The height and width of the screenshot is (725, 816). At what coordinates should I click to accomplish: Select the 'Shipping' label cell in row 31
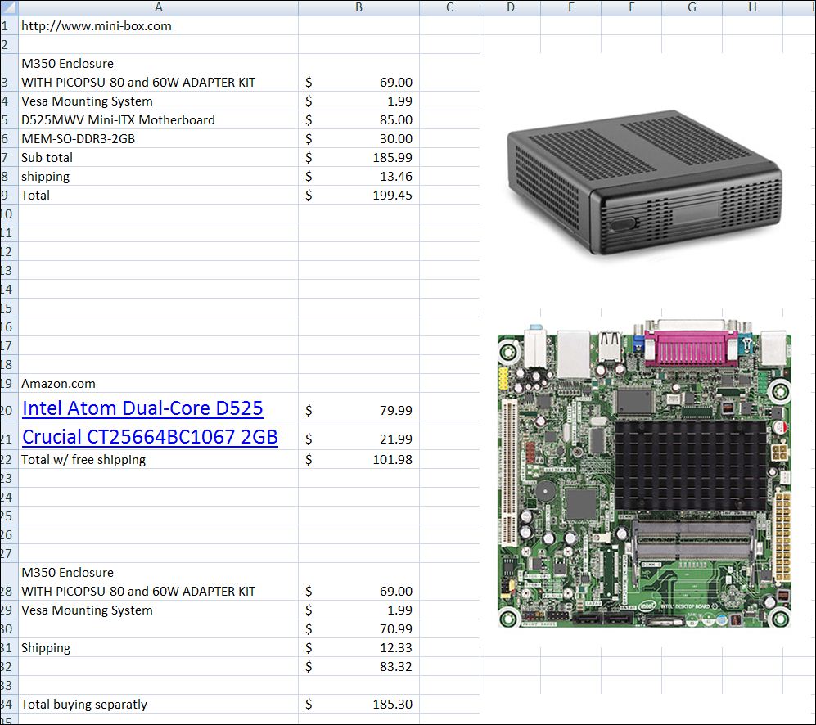click(159, 647)
